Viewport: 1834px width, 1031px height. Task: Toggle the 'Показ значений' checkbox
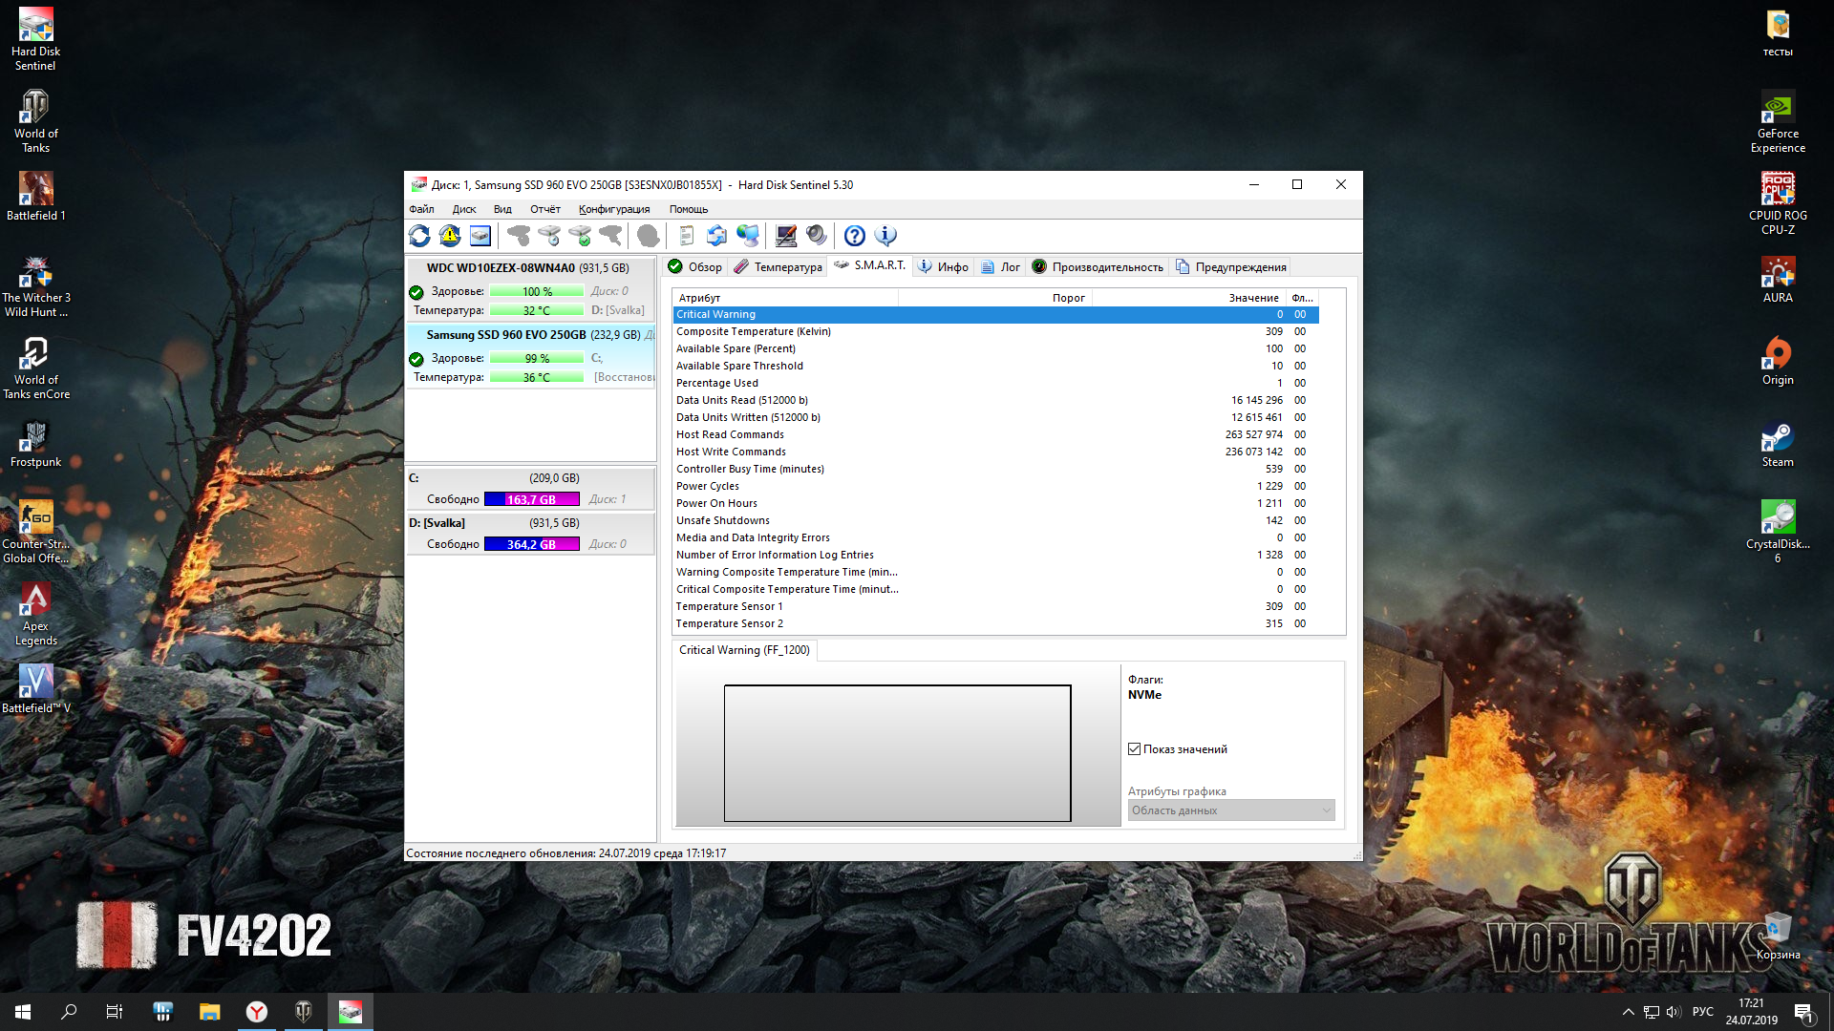click(1135, 749)
